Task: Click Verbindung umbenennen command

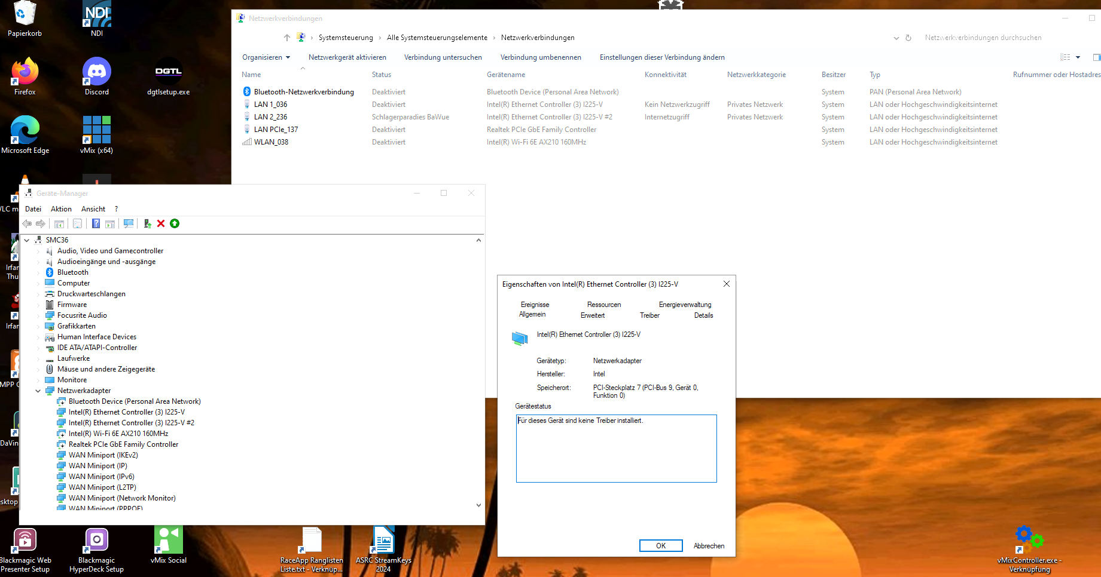Action: 541,57
